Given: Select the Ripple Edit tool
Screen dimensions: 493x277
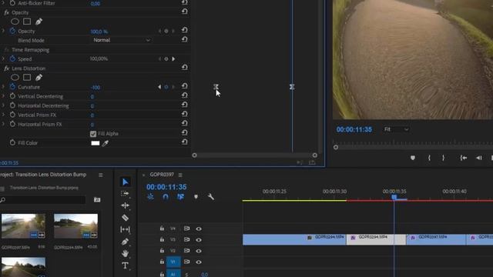Looking at the screenshot, I should coord(125,205).
